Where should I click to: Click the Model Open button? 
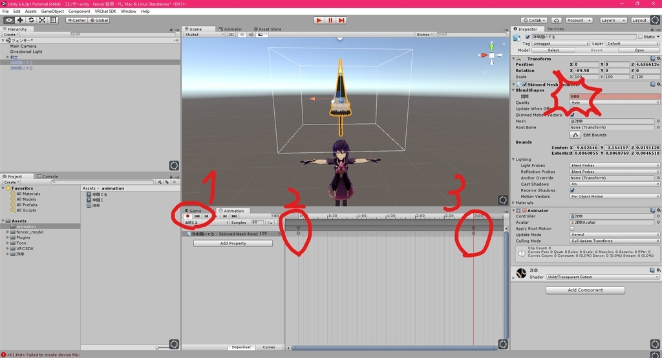(x=639, y=50)
